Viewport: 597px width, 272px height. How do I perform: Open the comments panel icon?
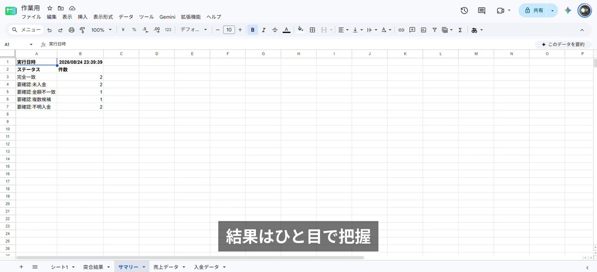tap(482, 10)
